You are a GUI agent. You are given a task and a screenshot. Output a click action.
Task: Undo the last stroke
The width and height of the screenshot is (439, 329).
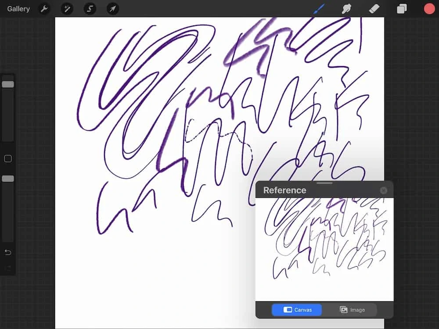[8, 252]
